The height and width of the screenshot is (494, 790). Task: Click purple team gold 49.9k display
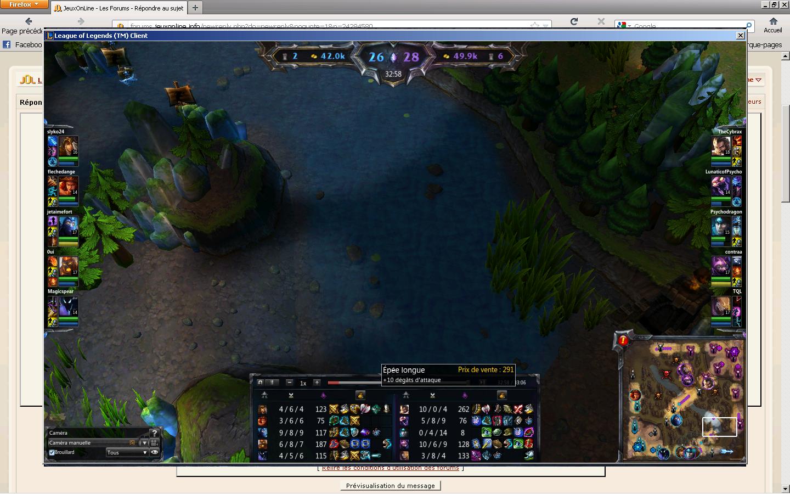point(460,56)
